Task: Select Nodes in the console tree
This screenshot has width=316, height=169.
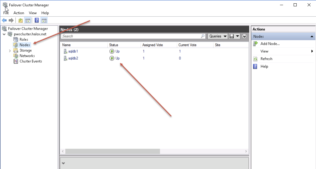Action: click(x=25, y=45)
